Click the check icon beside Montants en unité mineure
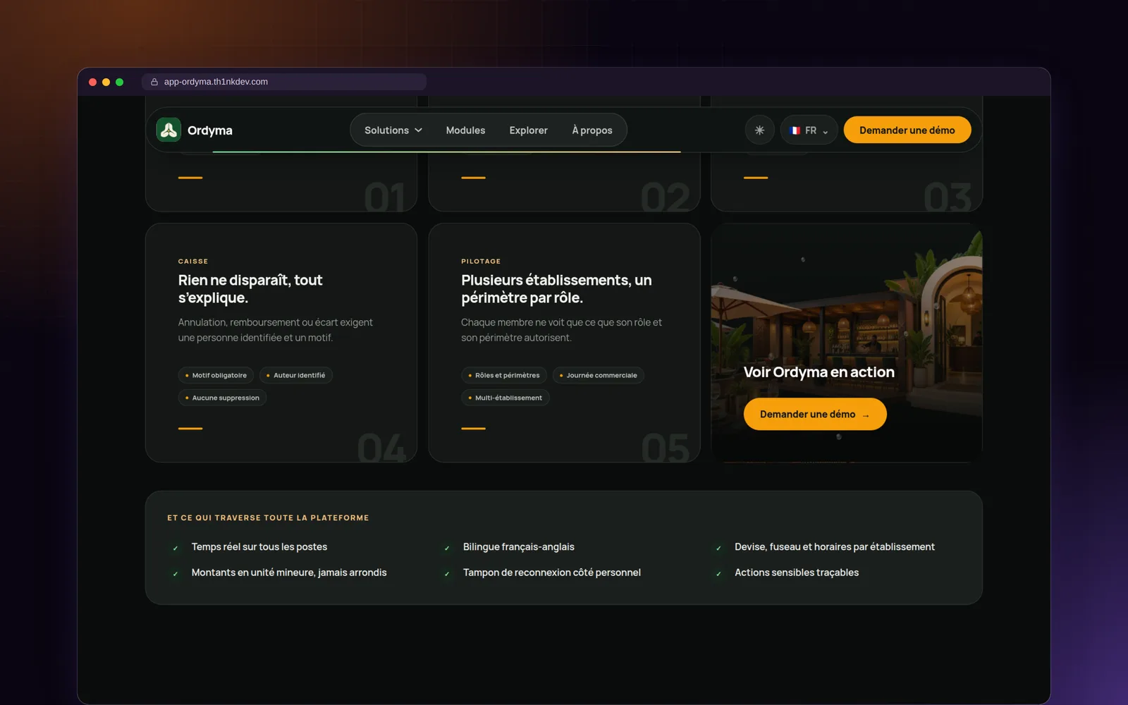 [x=176, y=574]
